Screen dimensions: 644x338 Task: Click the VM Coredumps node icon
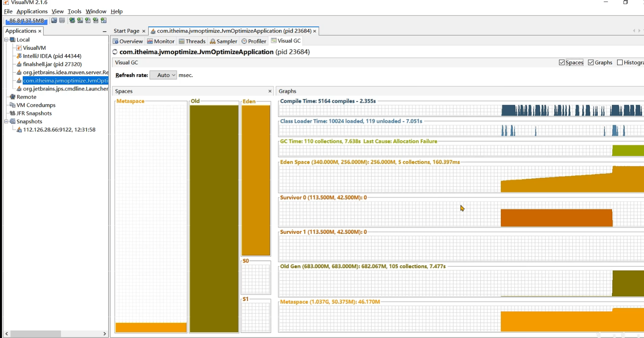click(13, 105)
